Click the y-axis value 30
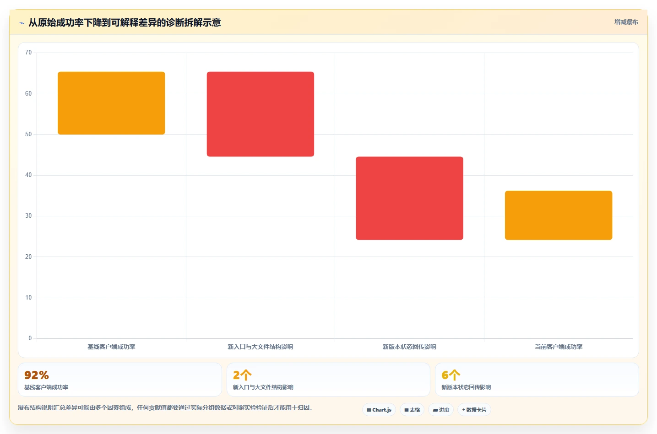This screenshot has width=657, height=434. click(x=28, y=216)
